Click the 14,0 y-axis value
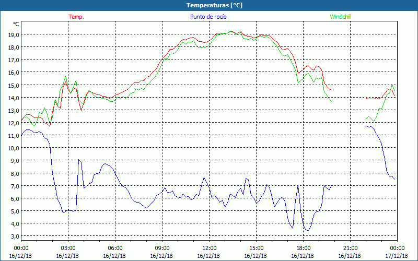Viewport: 418px width, 261px height. pyautogui.click(x=14, y=98)
